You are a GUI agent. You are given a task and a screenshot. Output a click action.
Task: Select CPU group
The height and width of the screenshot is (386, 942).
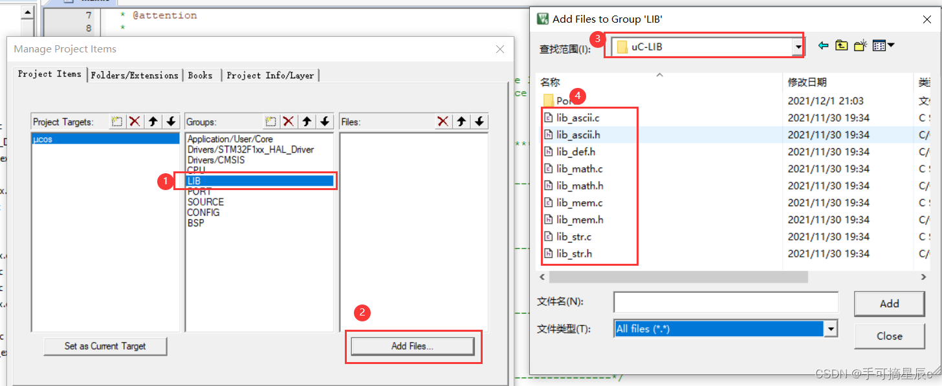coord(196,171)
